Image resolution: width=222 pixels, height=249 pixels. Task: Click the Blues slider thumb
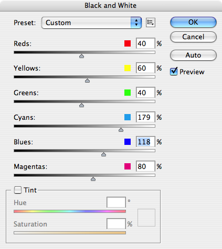pos(103,154)
